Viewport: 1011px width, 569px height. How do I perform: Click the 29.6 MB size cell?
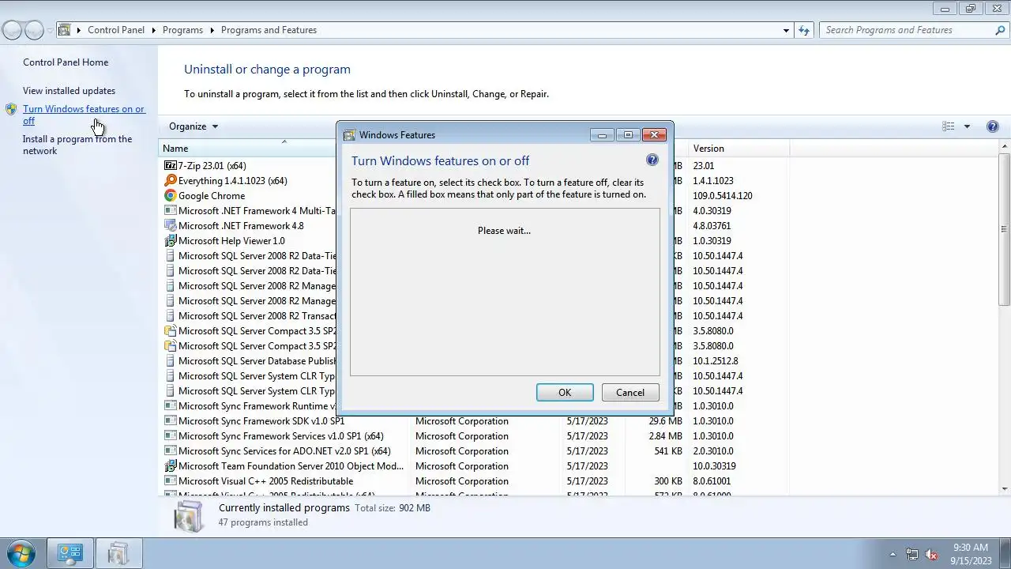coord(665,421)
